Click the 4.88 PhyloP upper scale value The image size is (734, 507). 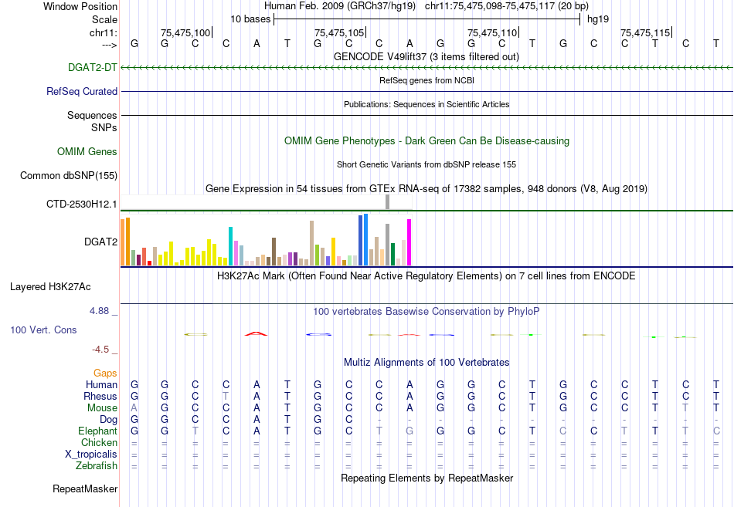click(100, 311)
